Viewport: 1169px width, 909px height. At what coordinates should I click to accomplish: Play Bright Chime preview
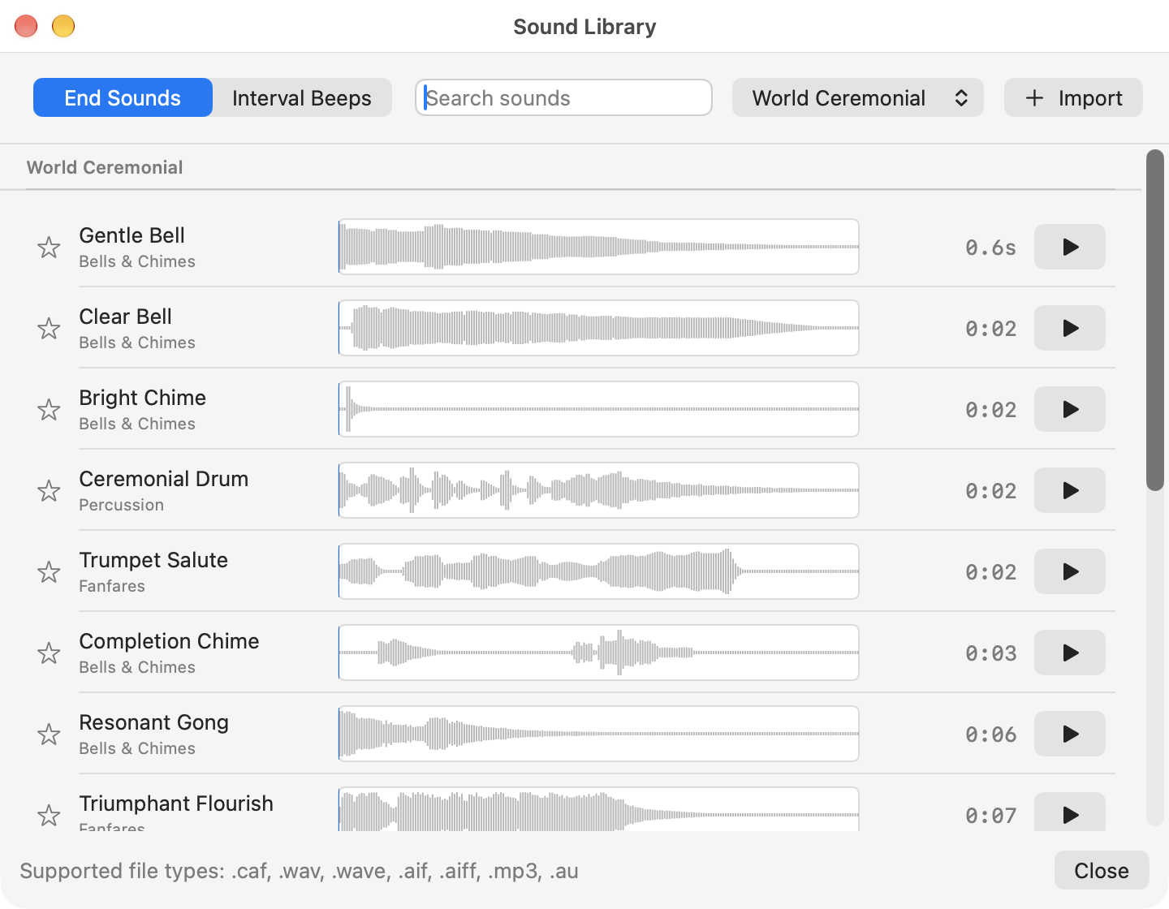[1070, 409]
